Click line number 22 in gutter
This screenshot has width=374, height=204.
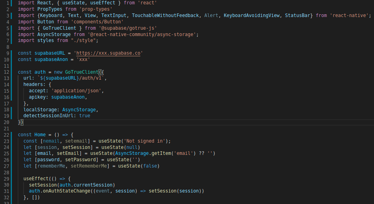point(6,135)
